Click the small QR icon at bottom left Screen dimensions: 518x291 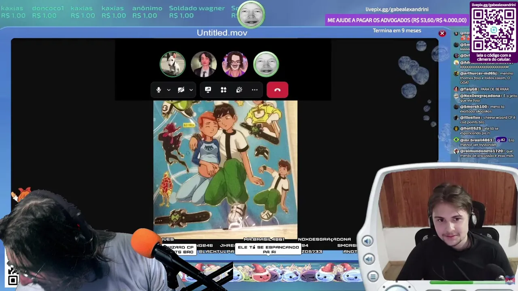point(13,280)
